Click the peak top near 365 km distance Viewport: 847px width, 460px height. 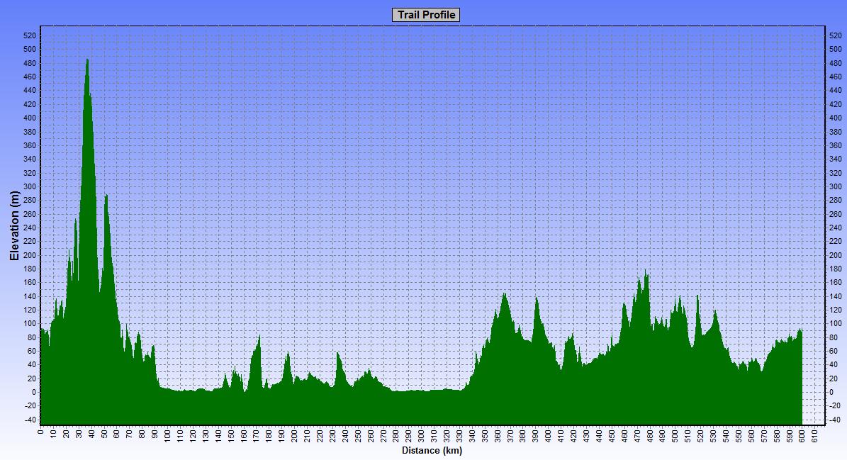coord(504,294)
